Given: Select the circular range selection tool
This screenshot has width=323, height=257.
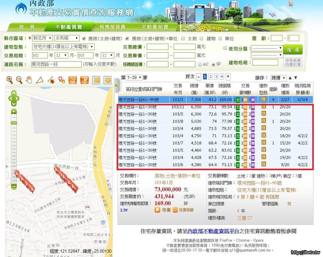Looking at the screenshot, I should [x=107, y=80].
